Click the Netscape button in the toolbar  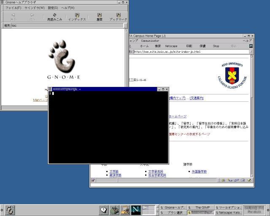click(171, 46)
